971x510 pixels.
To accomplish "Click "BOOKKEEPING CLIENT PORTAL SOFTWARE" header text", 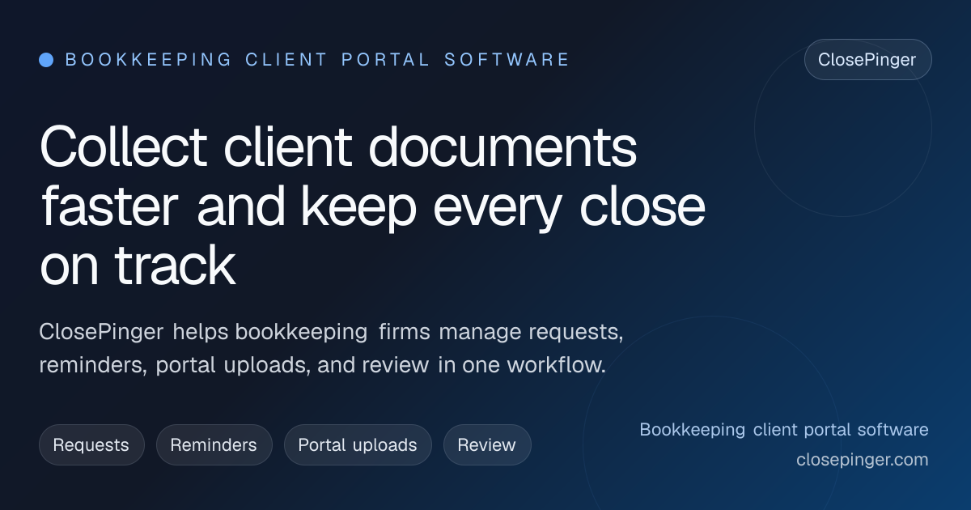I will [x=317, y=60].
